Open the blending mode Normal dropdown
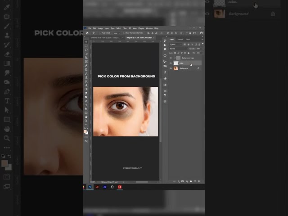The image size is (288, 216). pyautogui.click(x=179, y=49)
